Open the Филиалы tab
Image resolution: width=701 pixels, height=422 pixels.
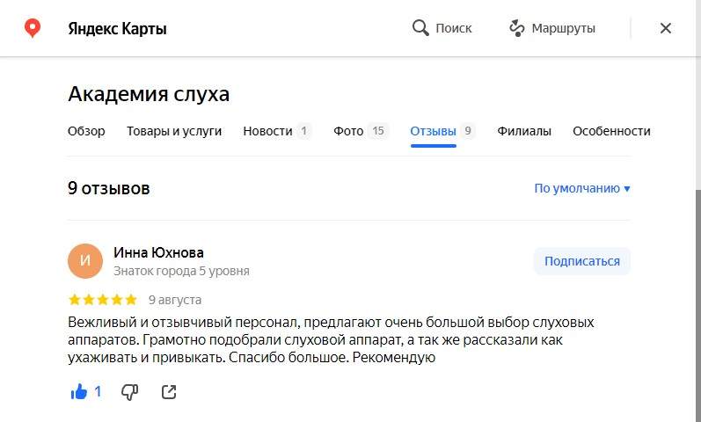(x=524, y=131)
